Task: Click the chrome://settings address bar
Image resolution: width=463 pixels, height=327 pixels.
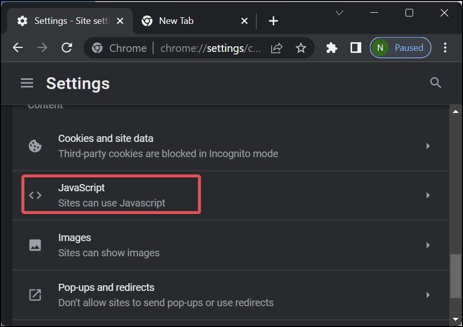Action: coord(210,48)
